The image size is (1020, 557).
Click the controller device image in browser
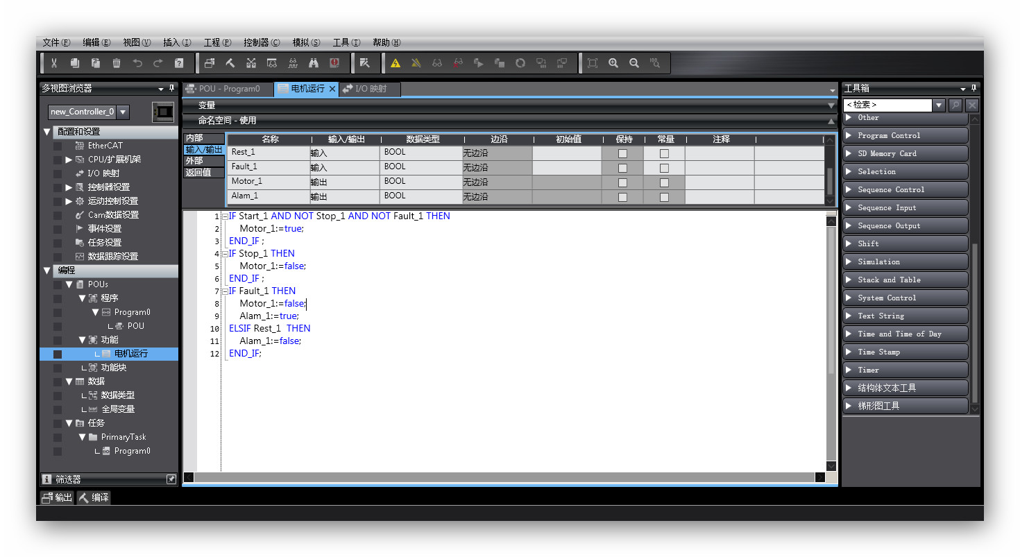(x=163, y=112)
